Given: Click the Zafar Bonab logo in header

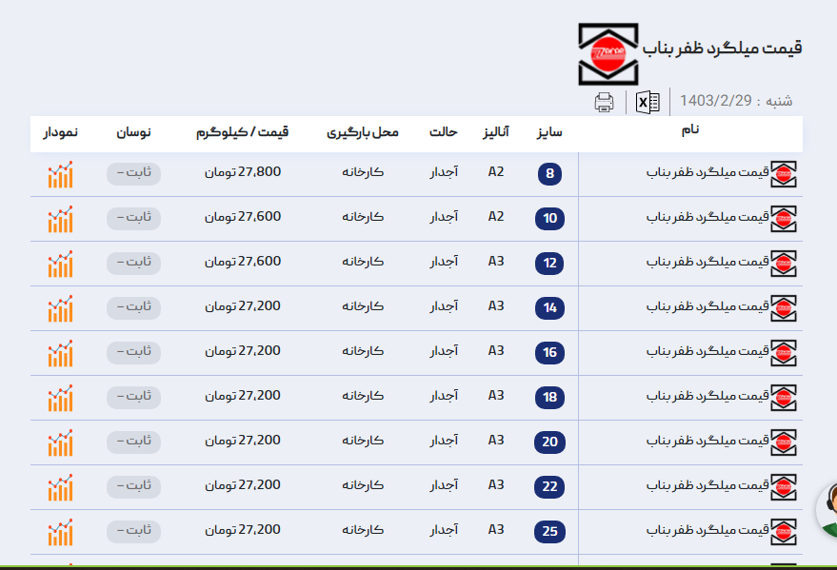Looking at the screenshot, I should [607, 54].
